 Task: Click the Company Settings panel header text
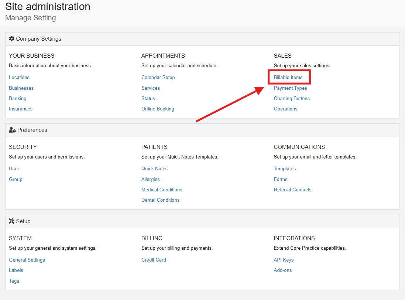click(x=38, y=39)
